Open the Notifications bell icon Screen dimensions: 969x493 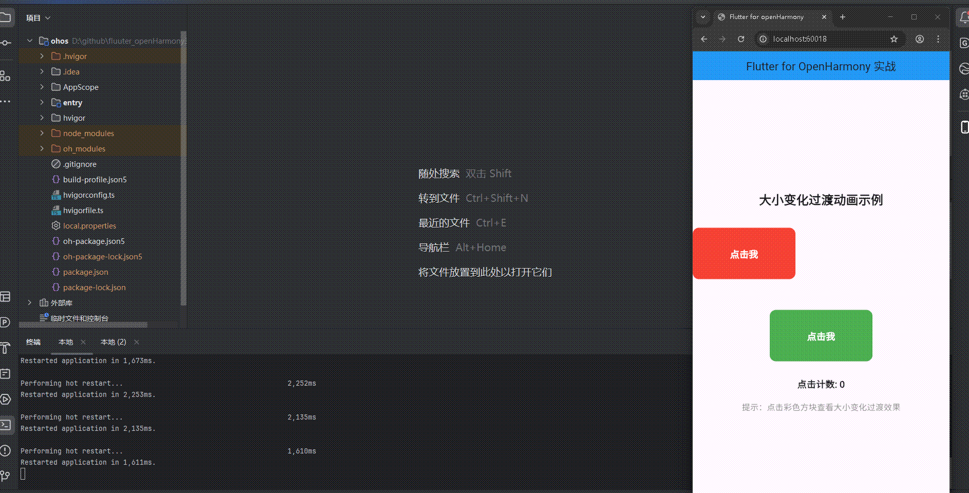(x=964, y=18)
